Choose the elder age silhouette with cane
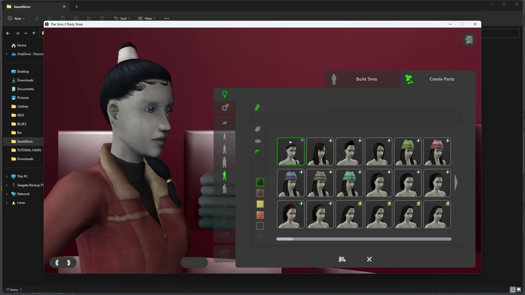This screenshot has width=525, height=295. 224,189
